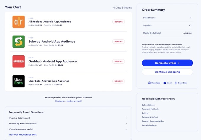The width and height of the screenshot is (201, 140).
Task: Click the All Recipes app logo
Action: [x=19, y=22]
